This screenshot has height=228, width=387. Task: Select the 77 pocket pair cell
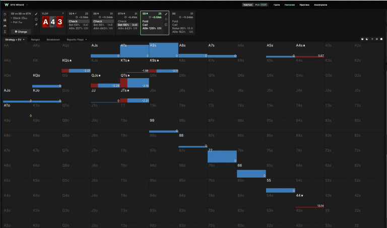pos(222,155)
